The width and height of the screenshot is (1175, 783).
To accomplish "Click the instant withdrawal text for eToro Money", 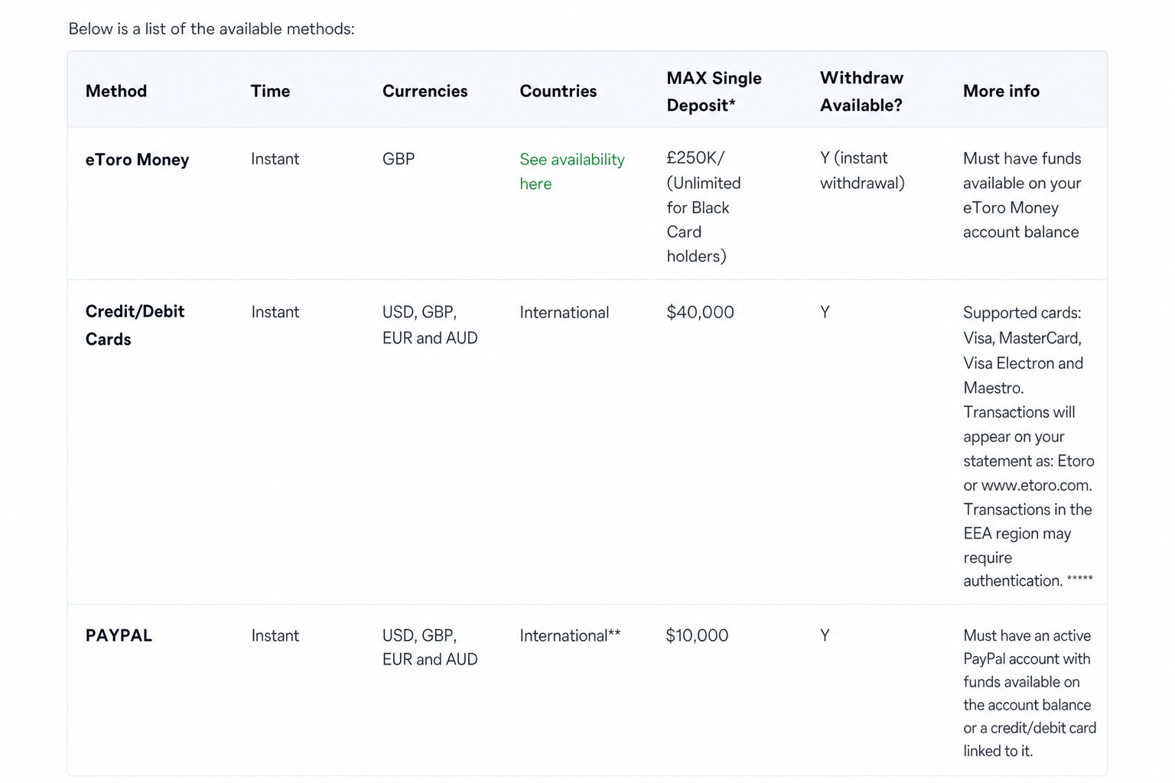I will click(x=862, y=171).
